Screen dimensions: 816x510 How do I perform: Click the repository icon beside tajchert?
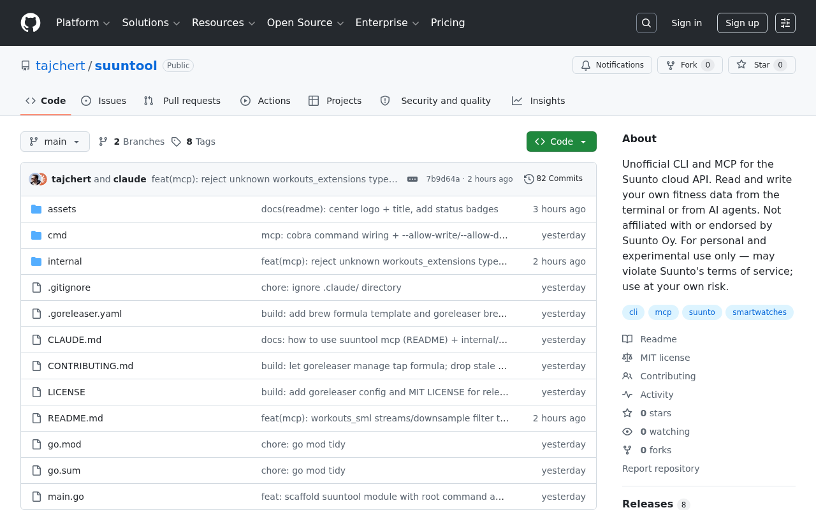pyautogui.click(x=25, y=66)
